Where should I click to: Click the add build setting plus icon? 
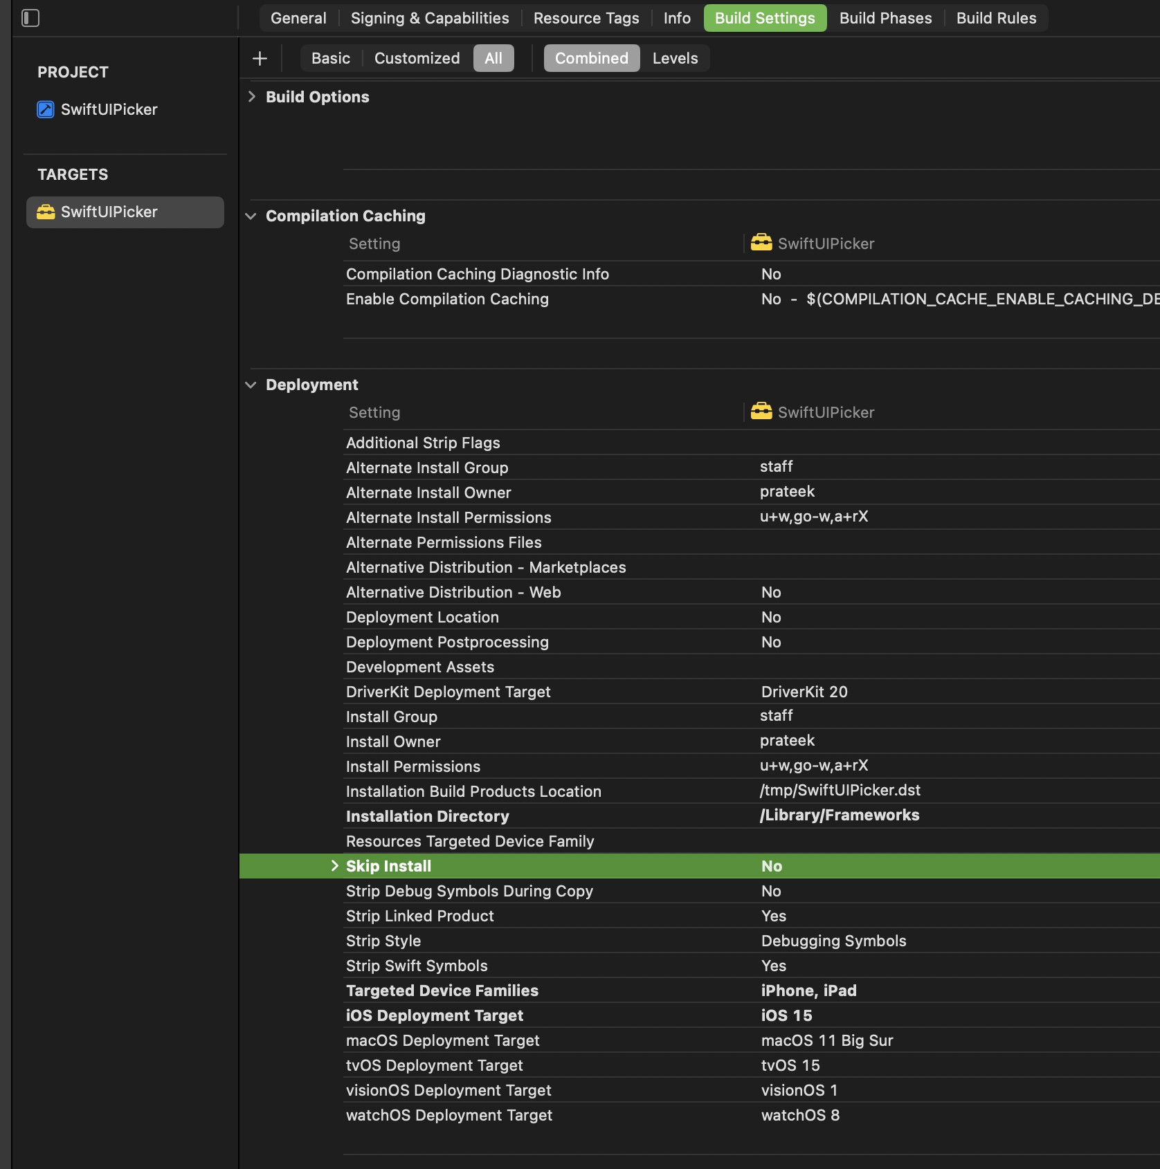tap(260, 58)
